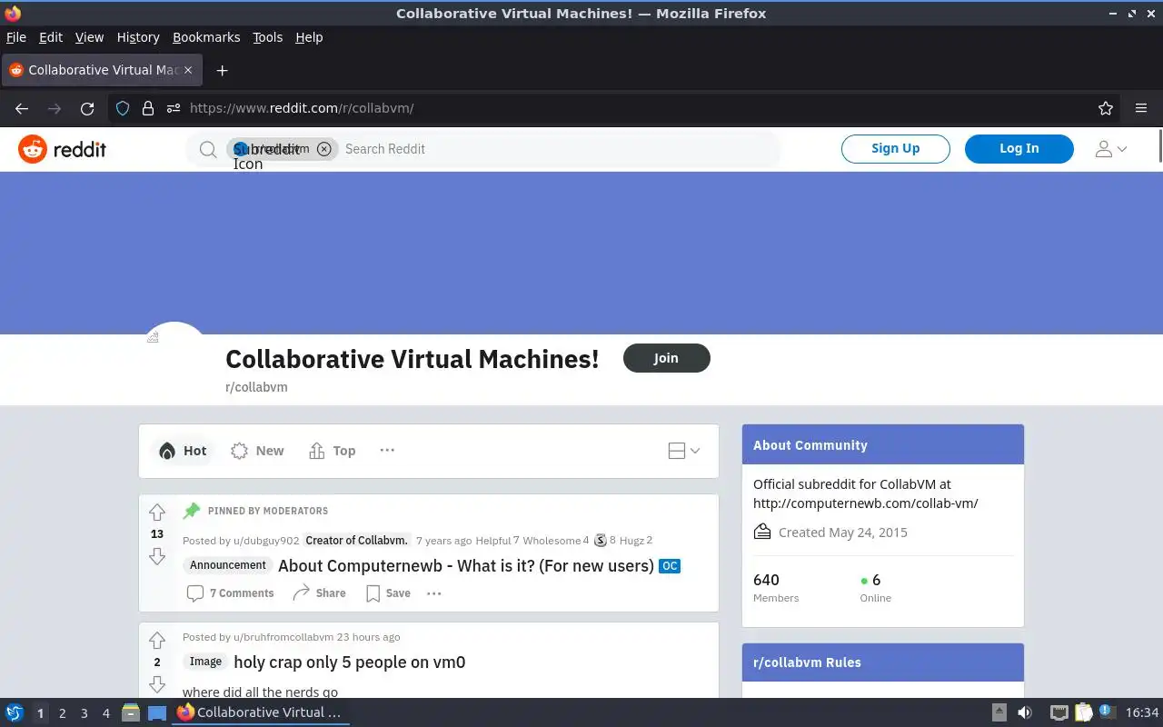This screenshot has height=727, width=1163.
Task: Click the silver award icon on pinned post
Action: point(601,541)
